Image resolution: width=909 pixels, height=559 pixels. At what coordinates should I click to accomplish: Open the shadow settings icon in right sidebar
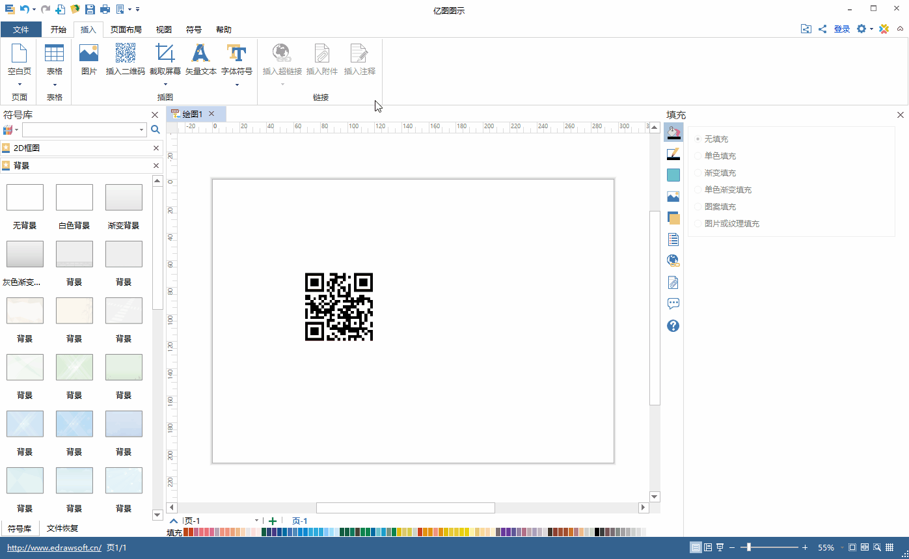(673, 175)
